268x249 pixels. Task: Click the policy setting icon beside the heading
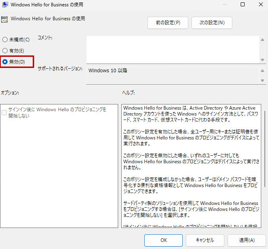(4, 19)
